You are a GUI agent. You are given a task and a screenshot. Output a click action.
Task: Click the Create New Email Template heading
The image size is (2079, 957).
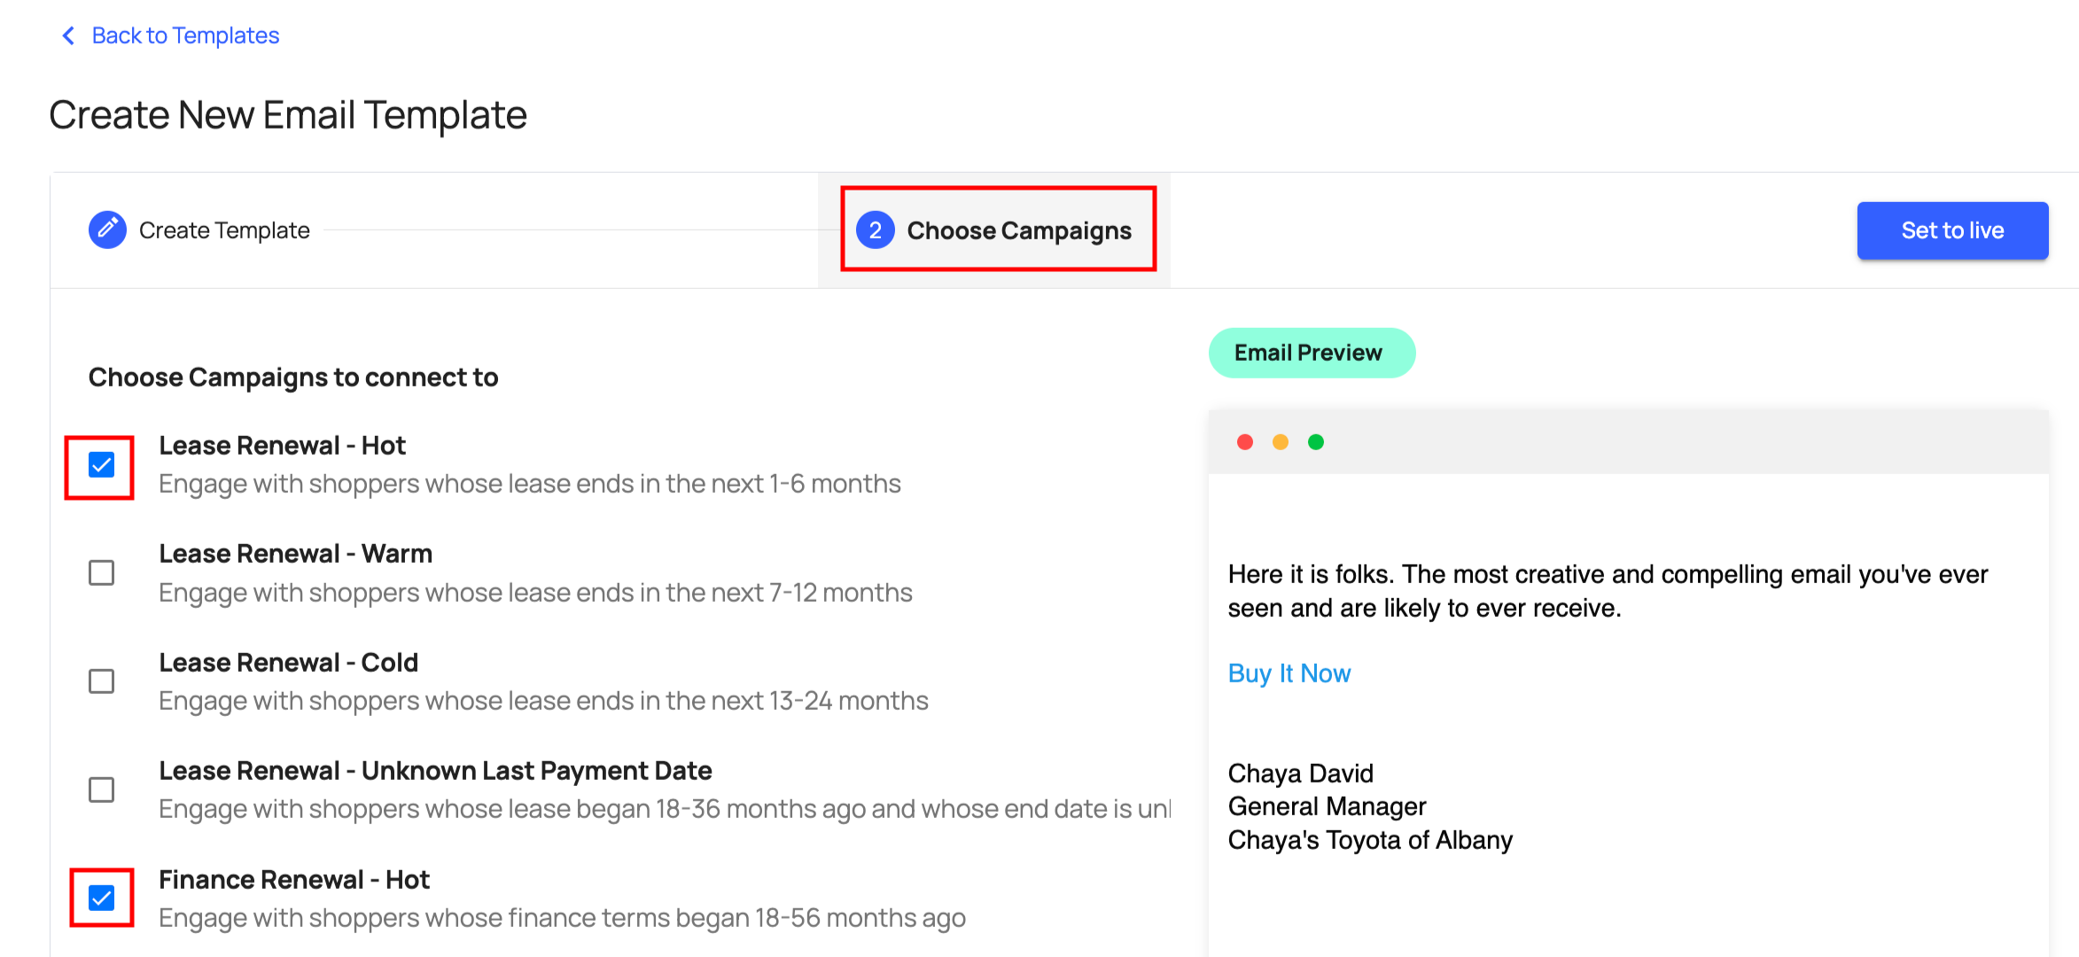coord(288,113)
